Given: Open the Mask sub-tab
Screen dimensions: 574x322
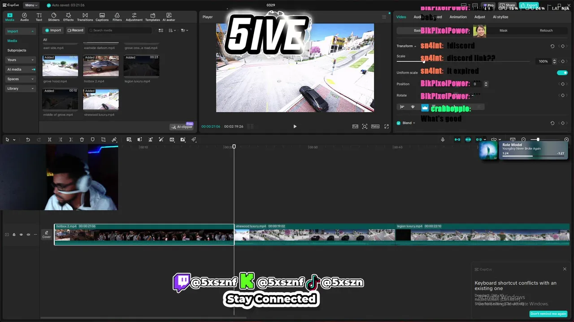Looking at the screenshot, I should [x=504, y=30].
